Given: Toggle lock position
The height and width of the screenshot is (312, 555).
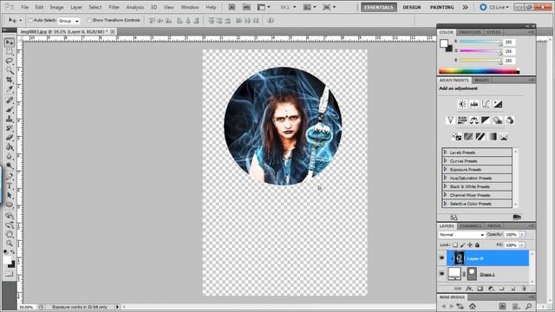Looking at the screenshot, I should coord(470,244).
